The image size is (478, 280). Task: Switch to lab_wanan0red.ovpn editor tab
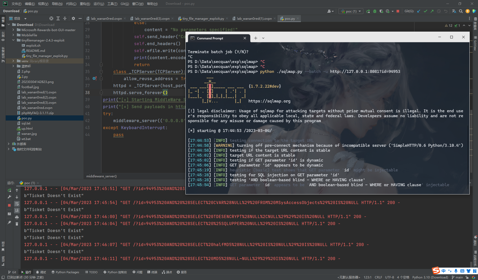coord(106,19)
